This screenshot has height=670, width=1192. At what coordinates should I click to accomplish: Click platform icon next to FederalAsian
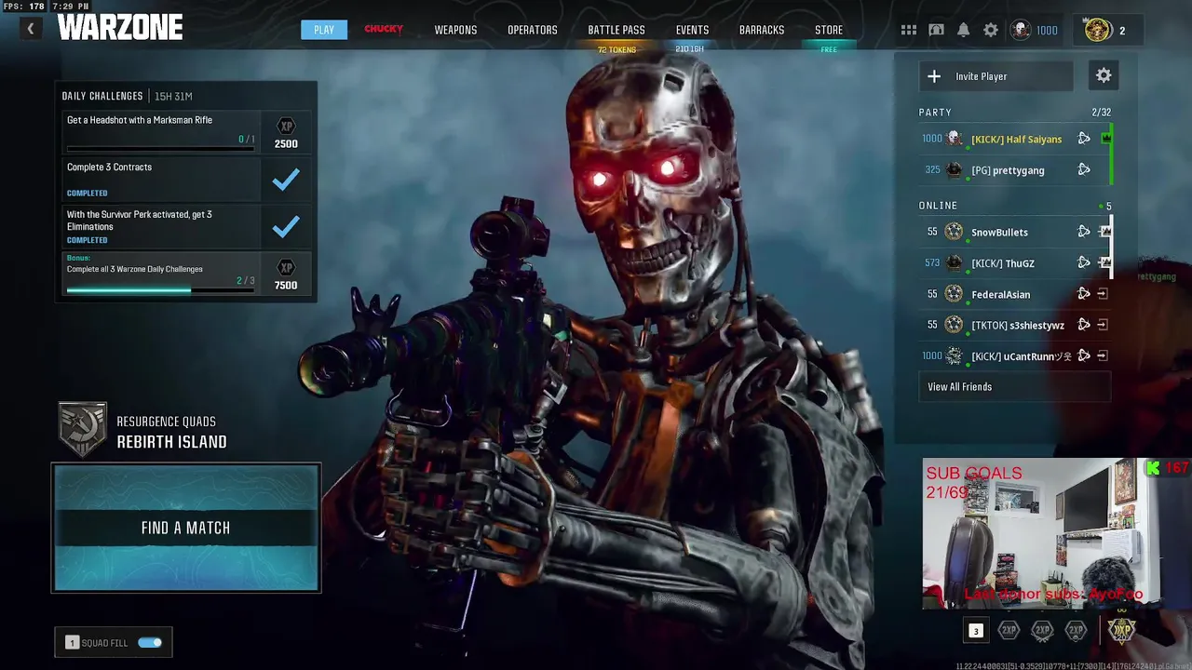click(1084, 294)
